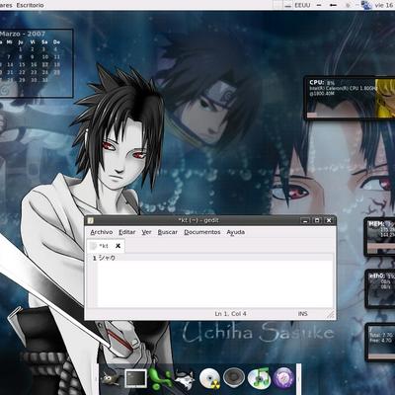Screen dimensions: 395x395
Task: Open the Documentos menu in gedit
Action: (202, 232)
